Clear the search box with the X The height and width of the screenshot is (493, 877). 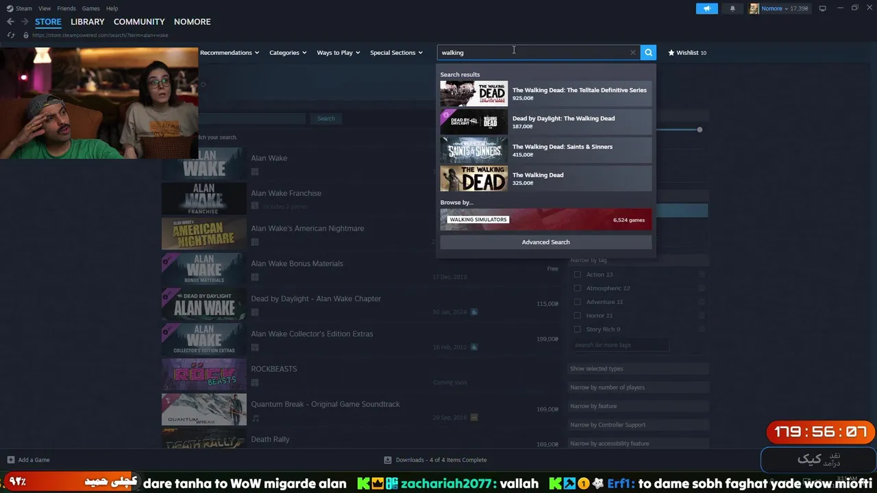(632, 53)
